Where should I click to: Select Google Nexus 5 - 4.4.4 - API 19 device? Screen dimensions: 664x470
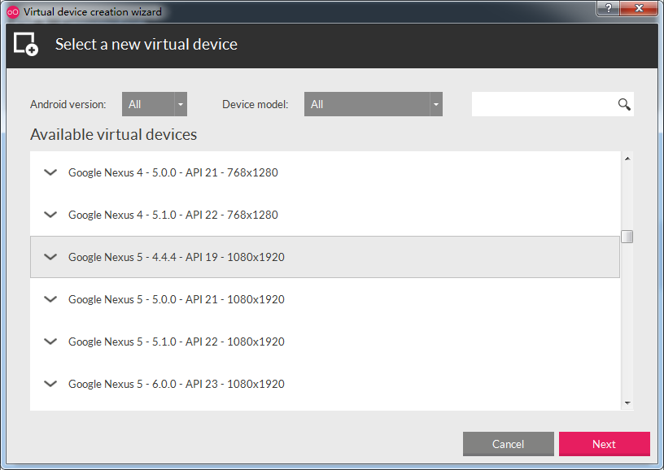click(x=325, y=257)
